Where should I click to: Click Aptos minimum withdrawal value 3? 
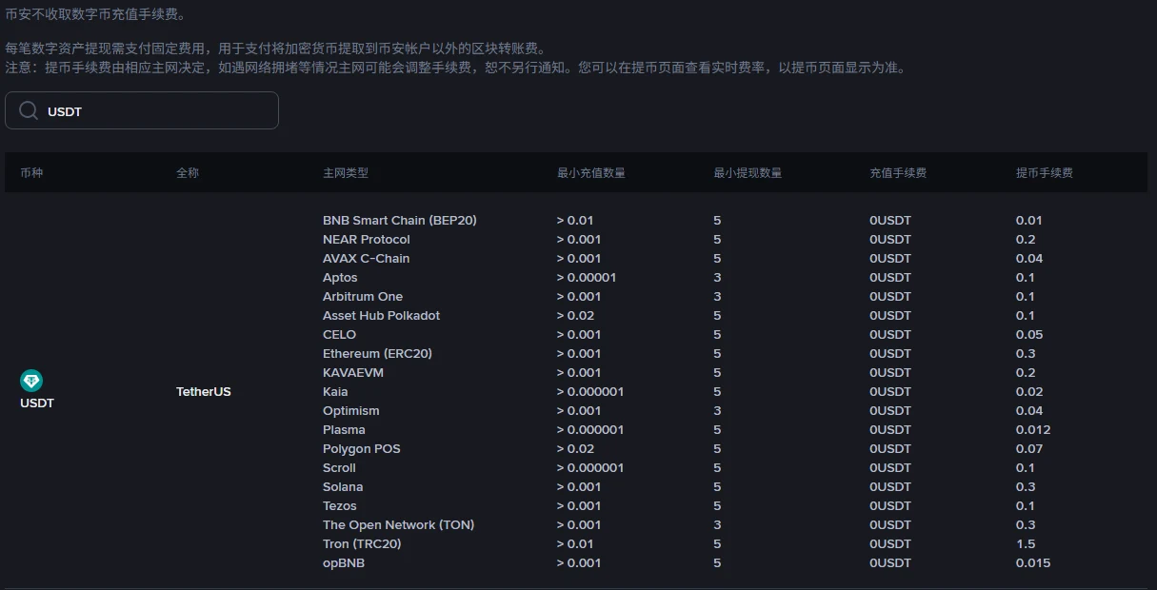717,278
